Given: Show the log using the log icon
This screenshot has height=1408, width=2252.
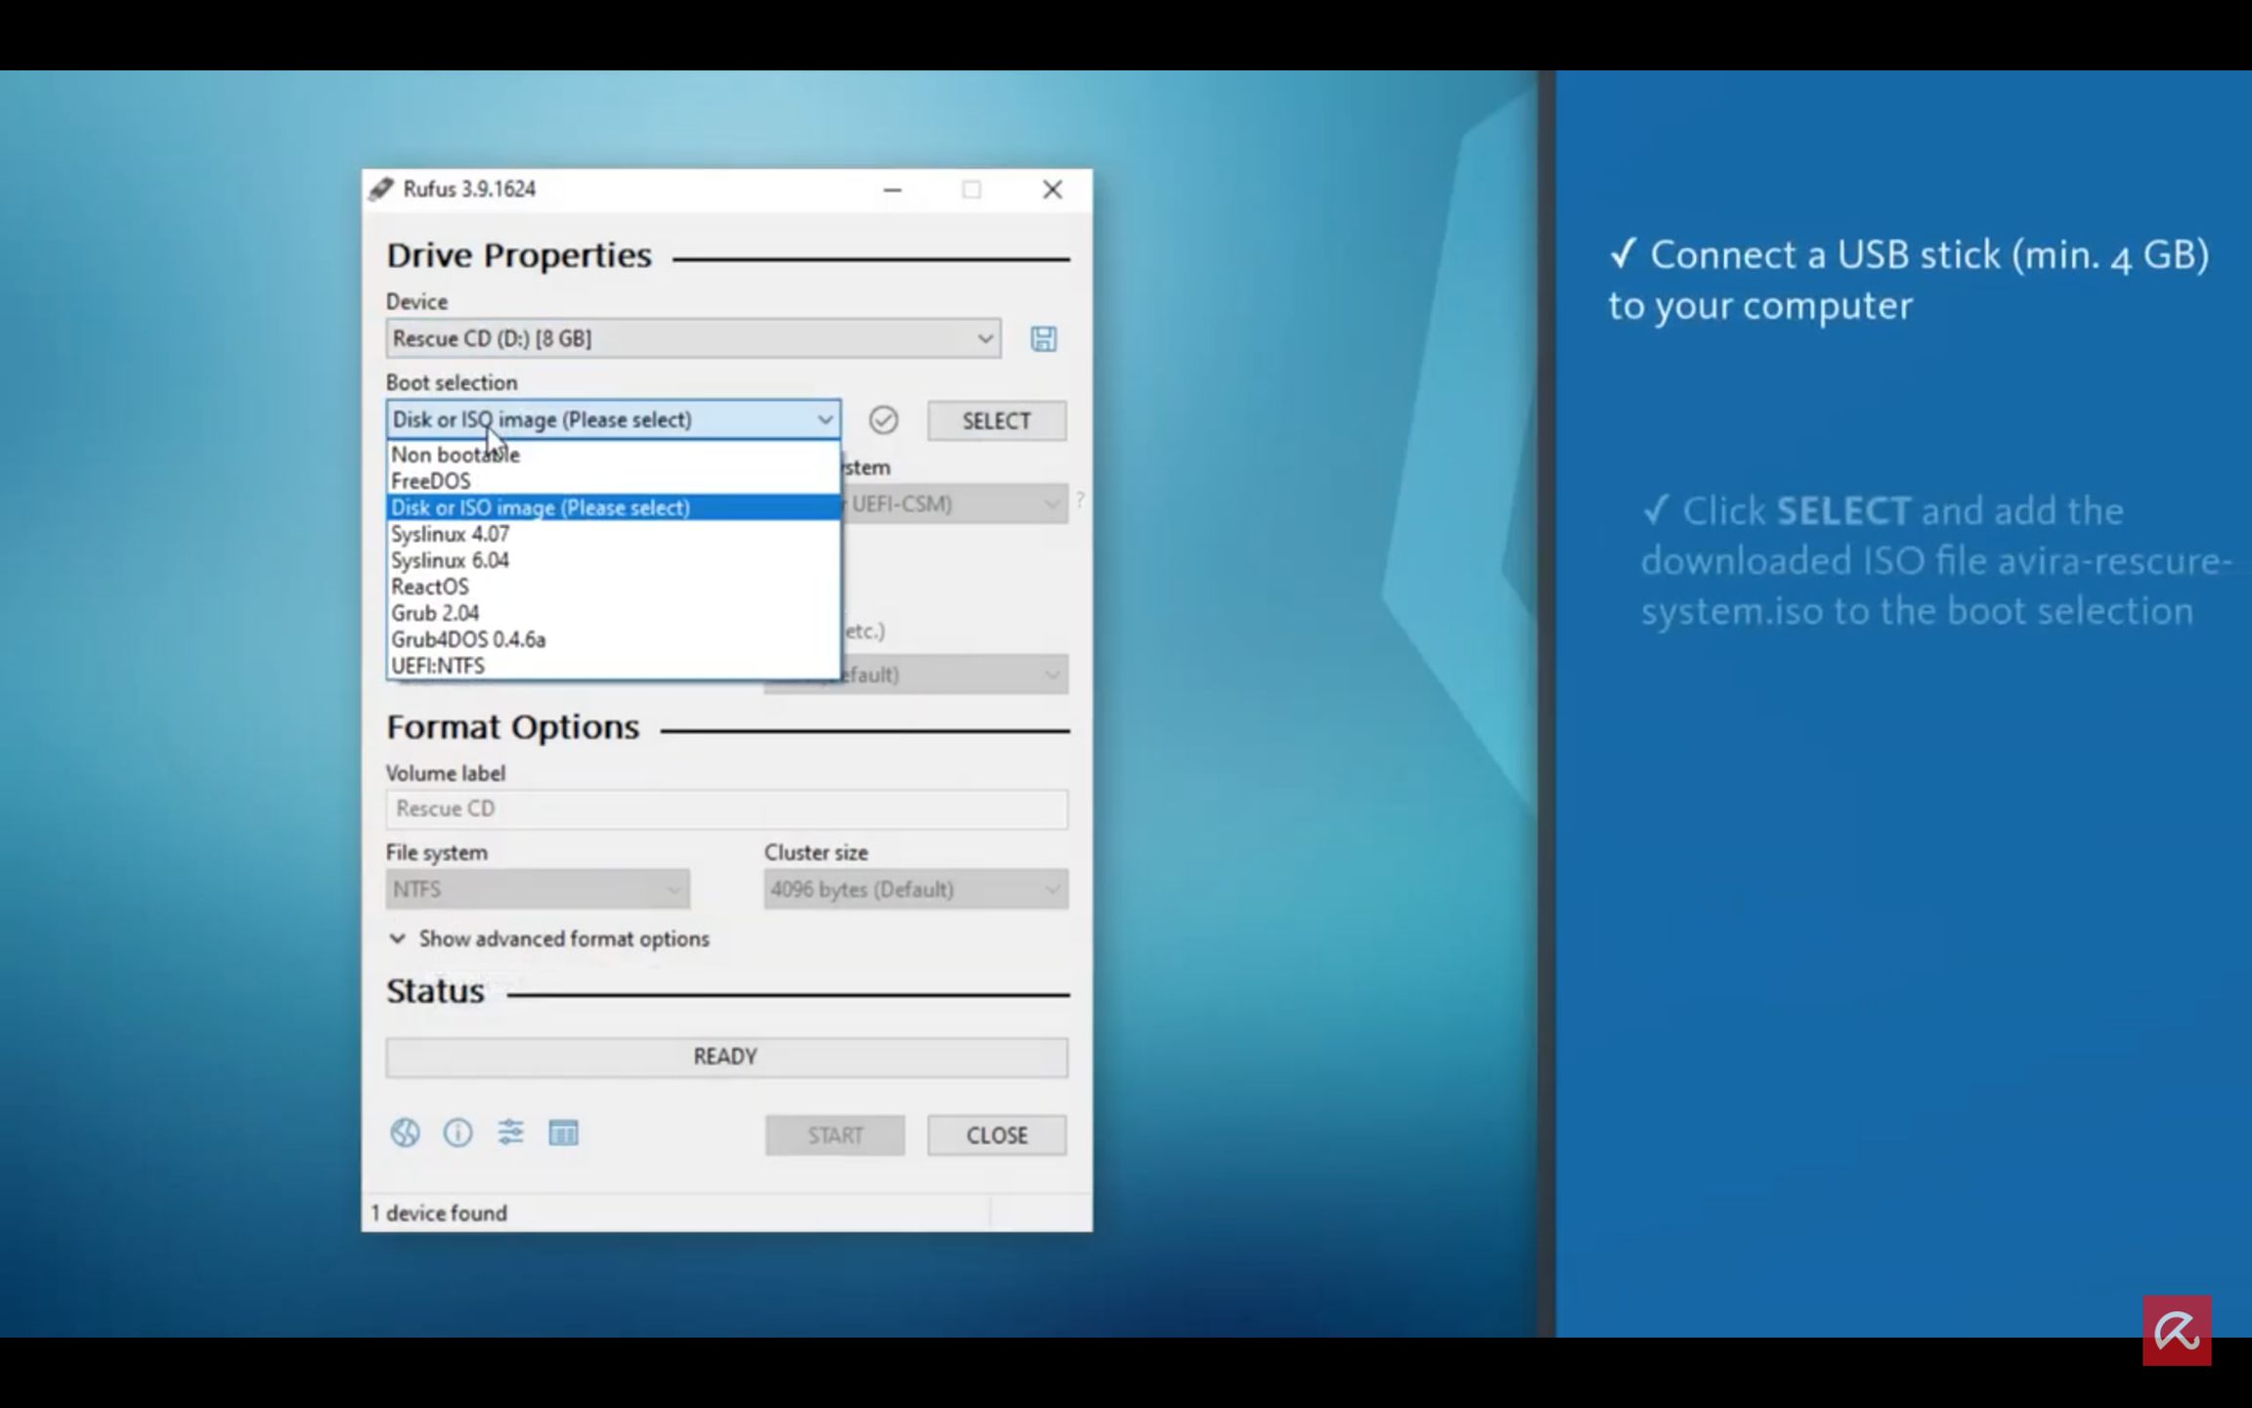Looking at the screenshot, I should (x=564, y=1133).
